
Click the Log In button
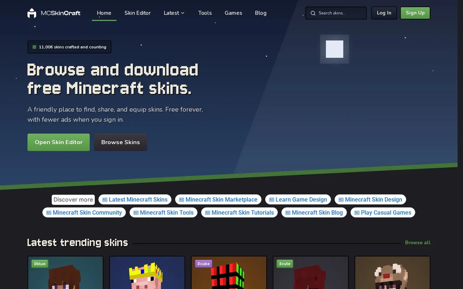tap(384, 13)
